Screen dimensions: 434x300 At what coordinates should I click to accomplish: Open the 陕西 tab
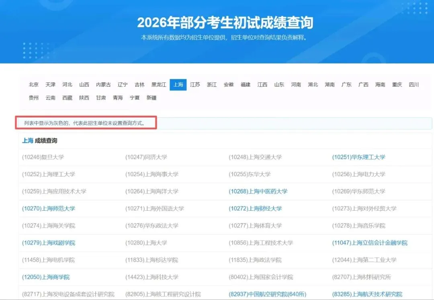pyautogui.click(x=84, y=98)
